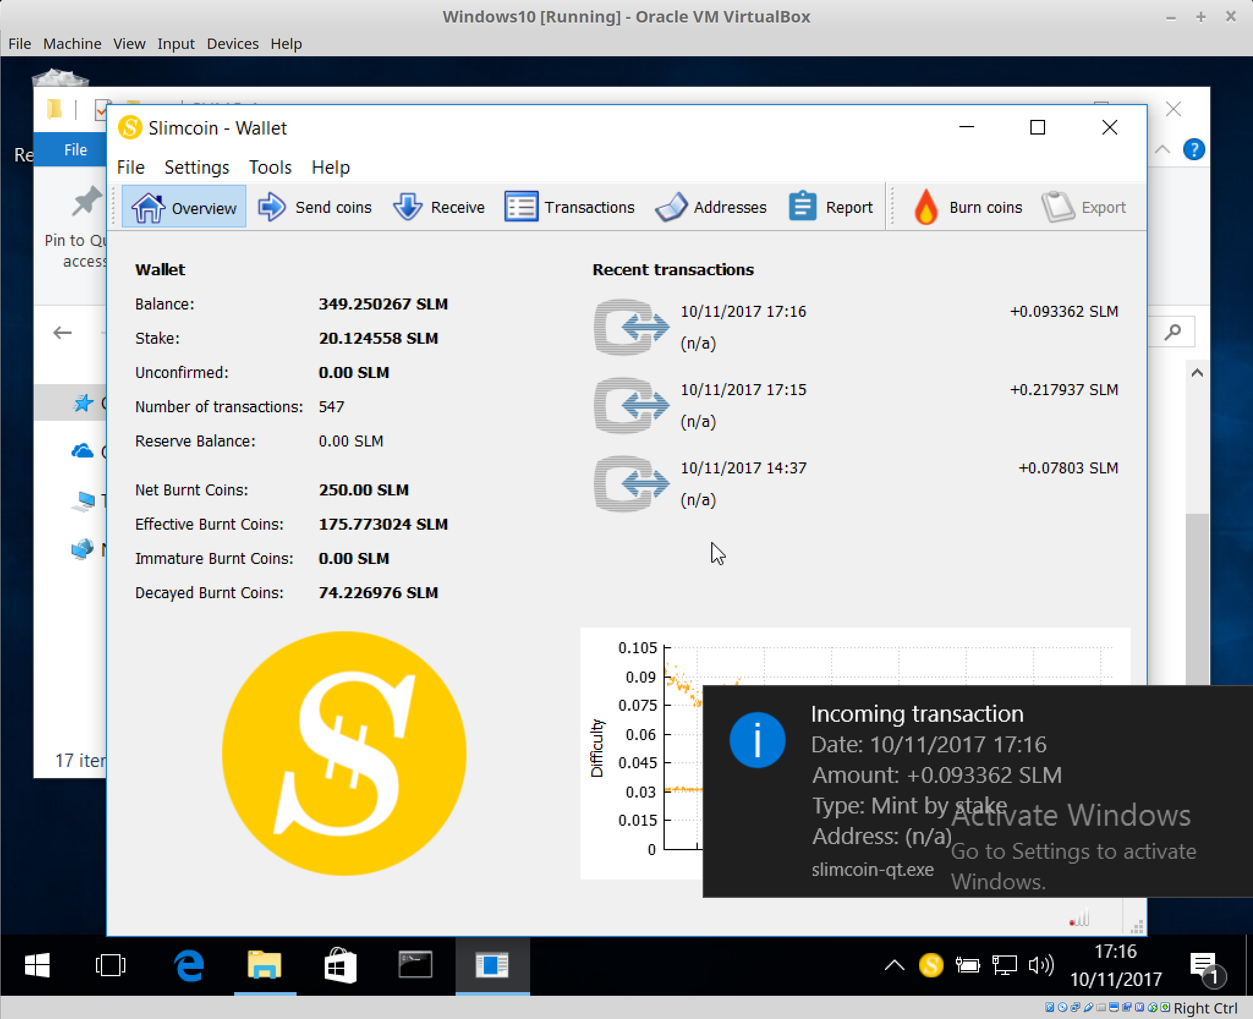Open the Send coins page
The width and height of the screenshot is (1253, 1019).
(x=314, y=207)
